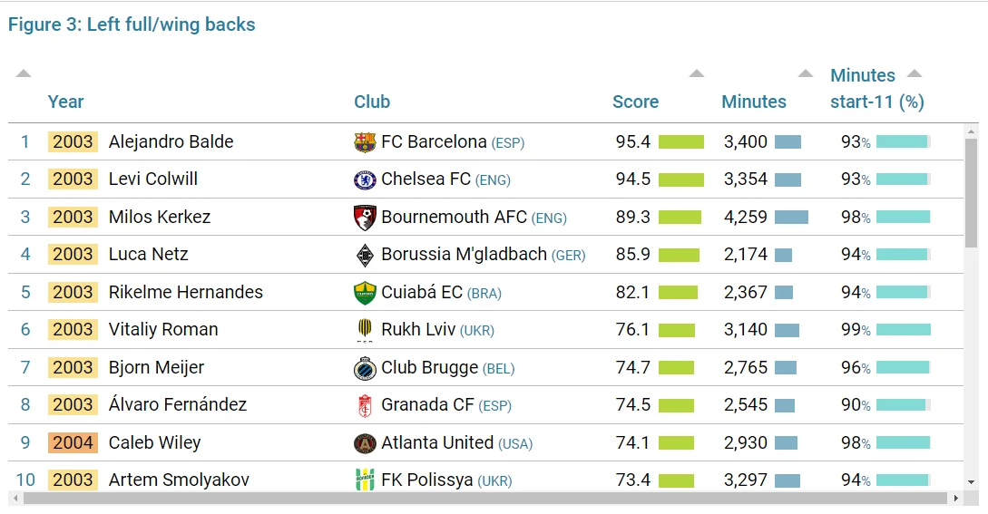The image size is (988, 514).
Task: Click the Atlanta United crest icon
Action: [365, 443]
